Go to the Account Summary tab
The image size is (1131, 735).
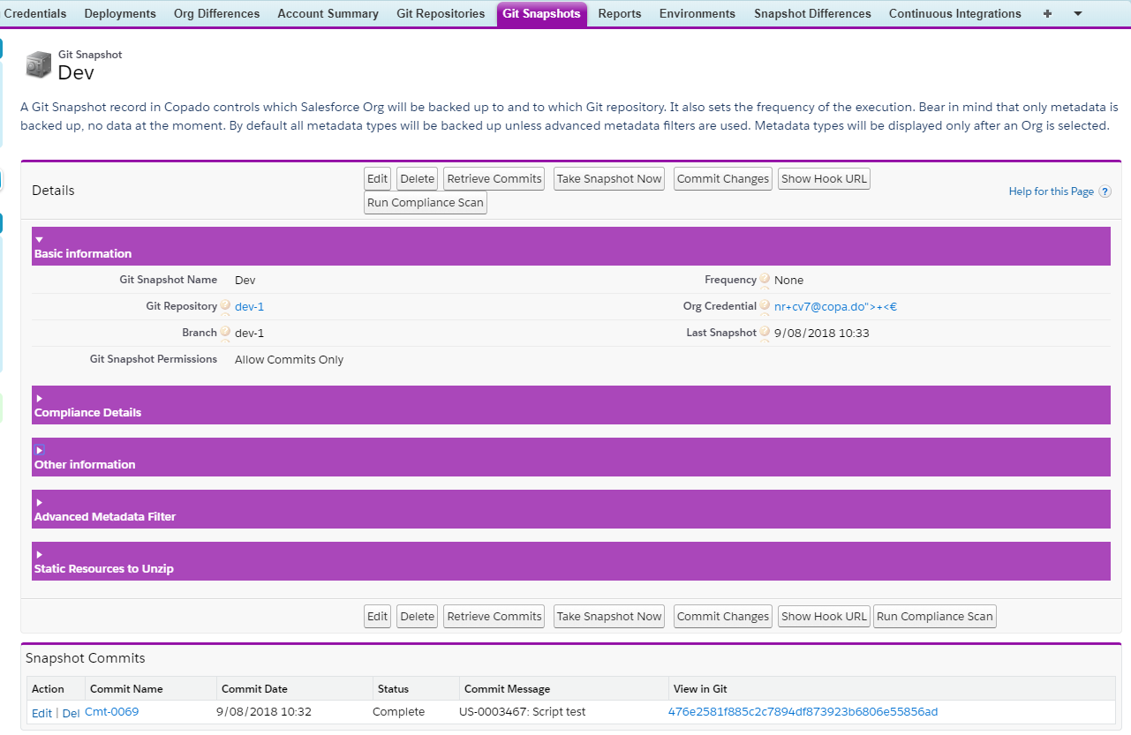[x=328, y=13]
